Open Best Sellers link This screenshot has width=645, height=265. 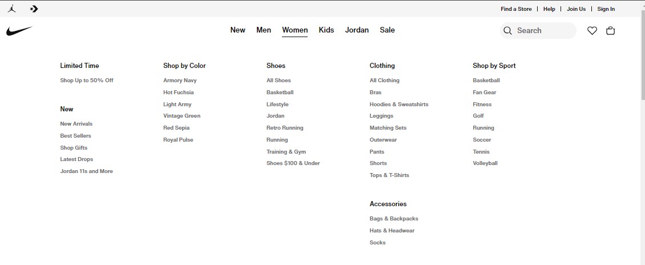click(75, 136)
